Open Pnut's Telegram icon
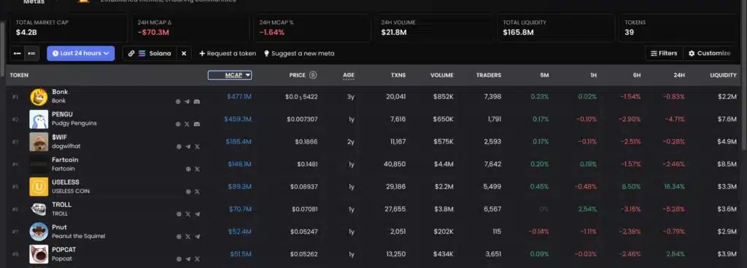 [x=197, y=237]
